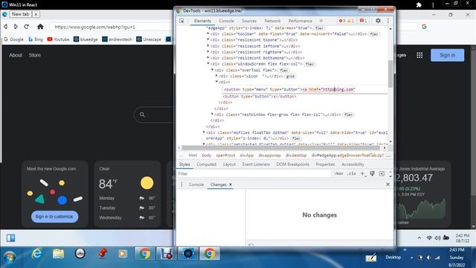Open Internet Explorer from Windows taskbar
The image size is (476, 268).
point(36,253)
